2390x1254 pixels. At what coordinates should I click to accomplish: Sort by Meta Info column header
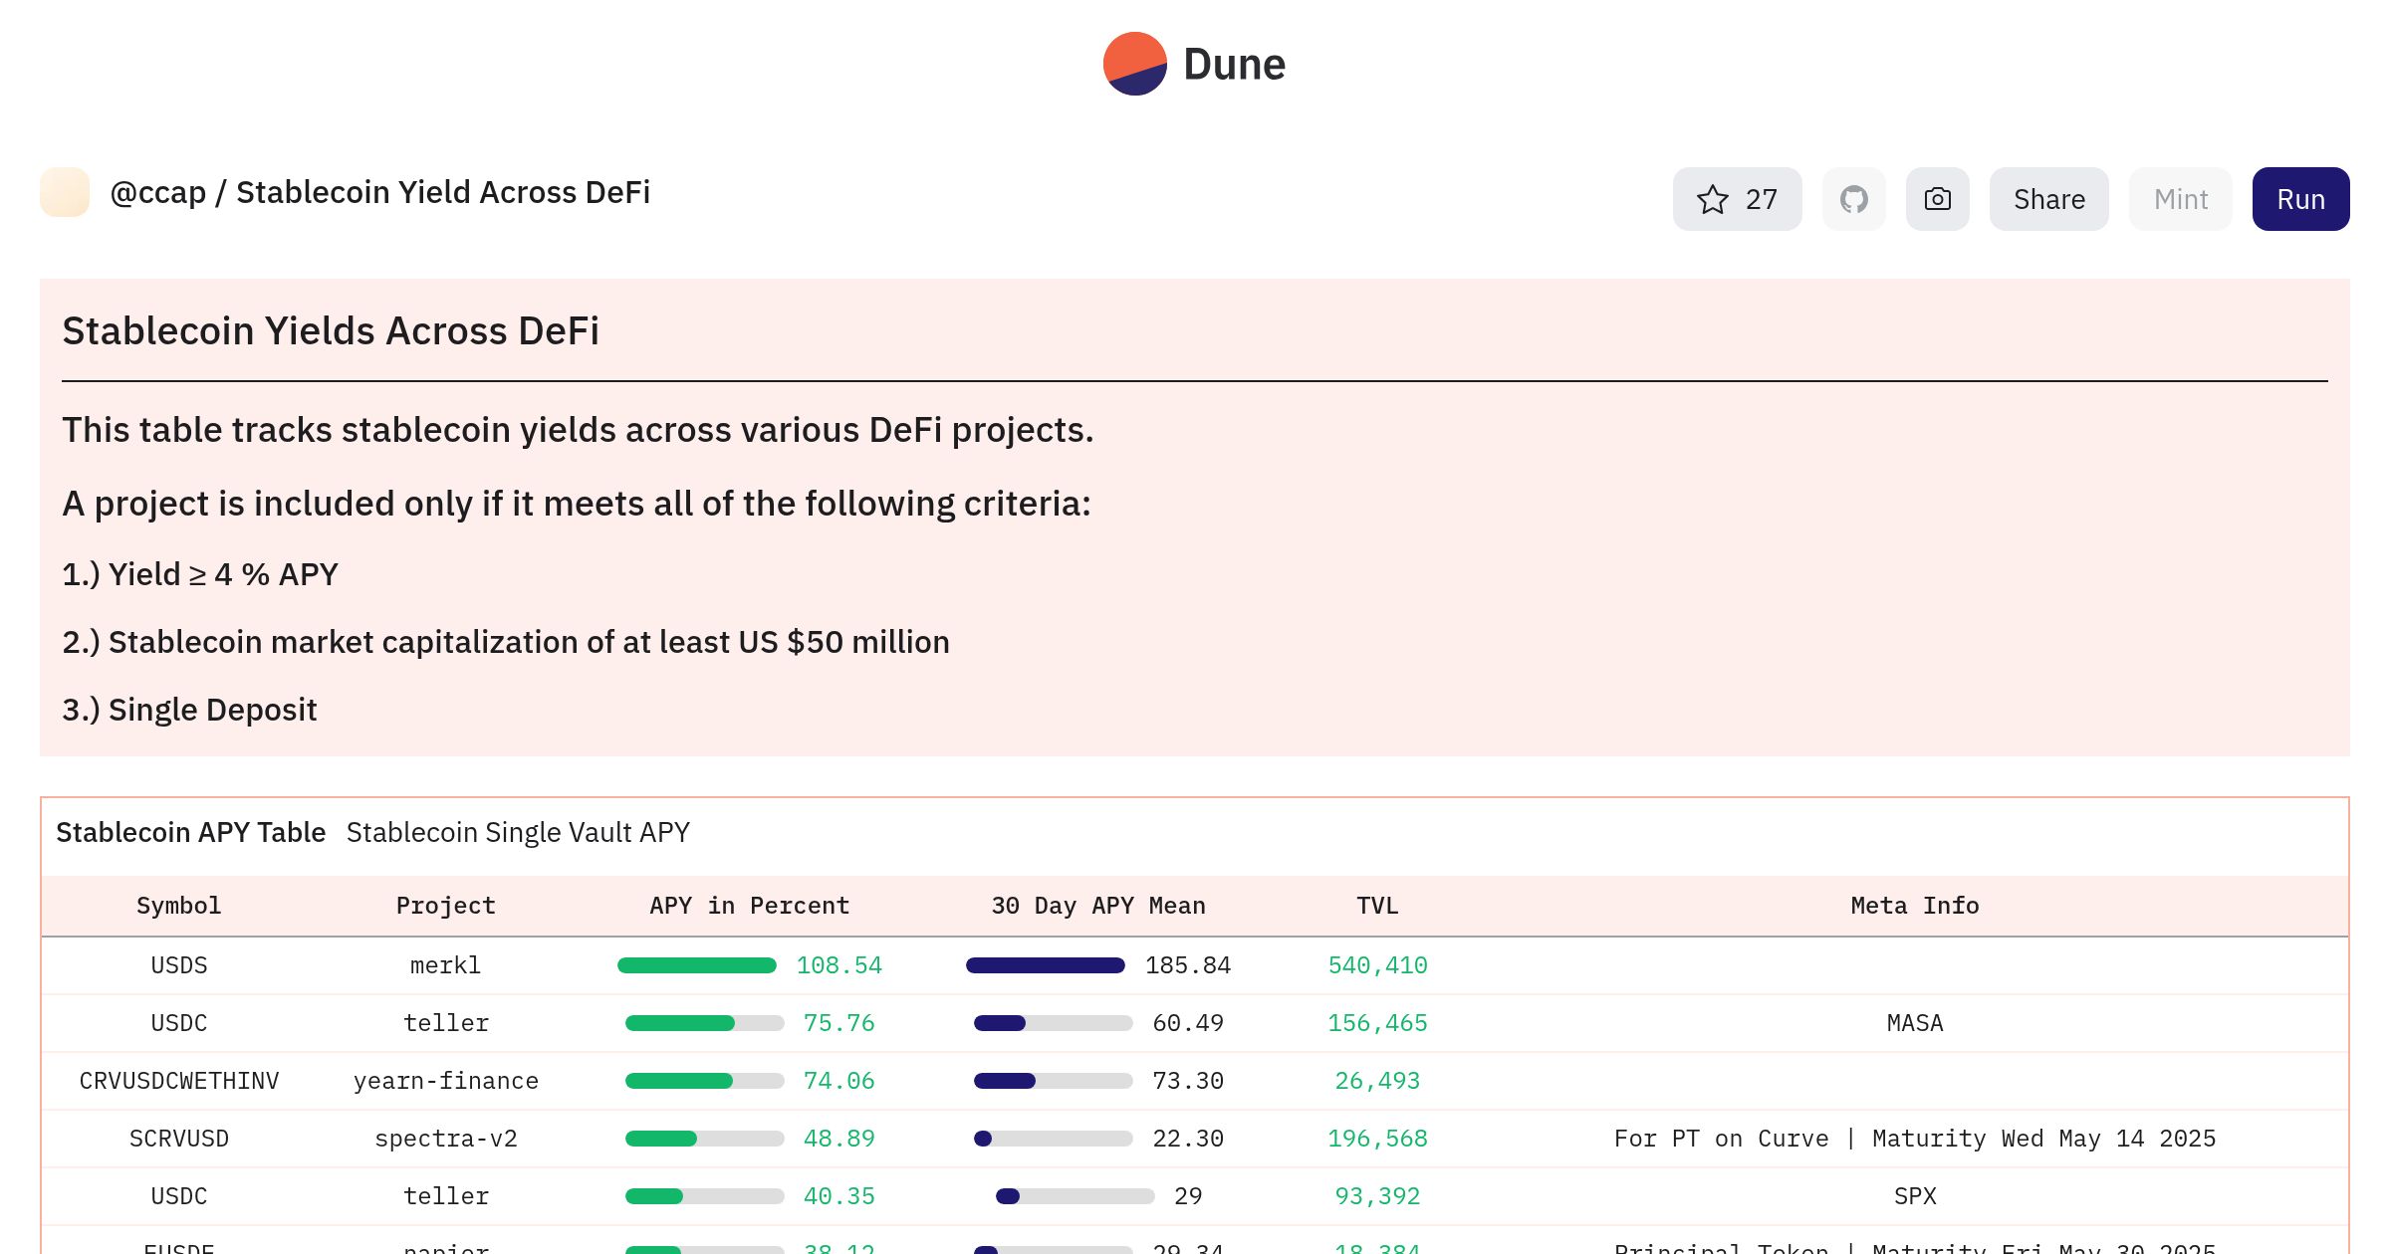(x=1914, y=906)
